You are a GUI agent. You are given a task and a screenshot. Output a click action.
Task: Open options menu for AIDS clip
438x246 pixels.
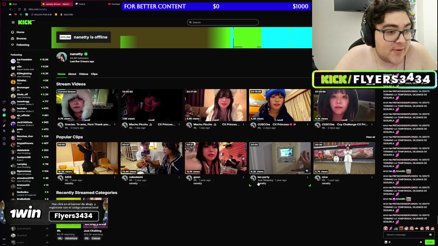coord(115,177)
